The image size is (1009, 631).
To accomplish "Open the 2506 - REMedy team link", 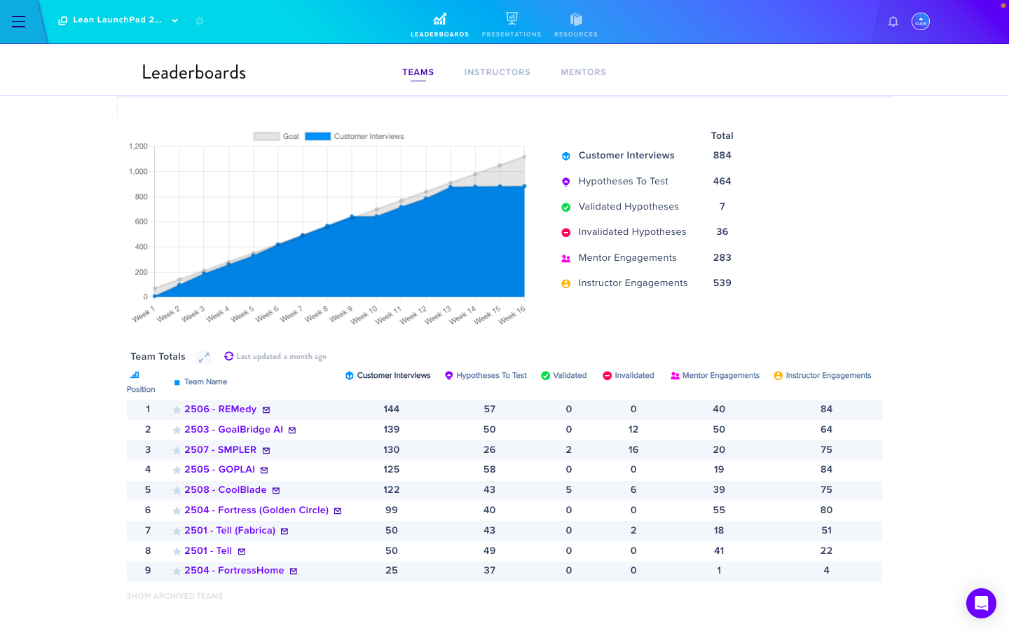I will (x=221, y=409).
